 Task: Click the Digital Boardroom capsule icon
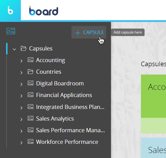point(31,83)
